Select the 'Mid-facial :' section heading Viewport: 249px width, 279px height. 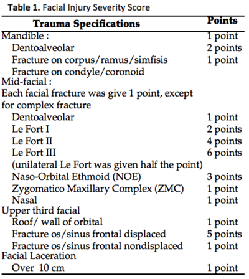pyautogui.click(x=26, y=82)
